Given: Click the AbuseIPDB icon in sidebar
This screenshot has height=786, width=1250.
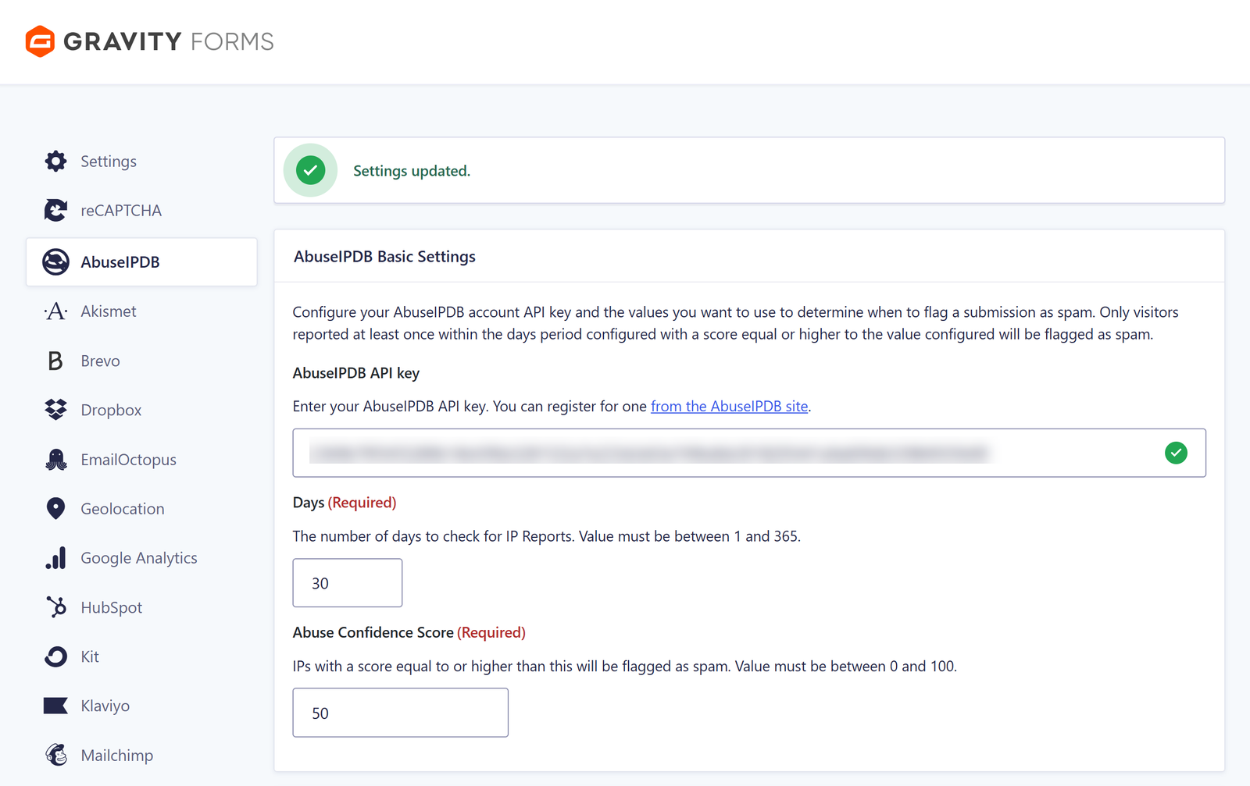Looking at the screenshot, I should click(x=55, y=262).
